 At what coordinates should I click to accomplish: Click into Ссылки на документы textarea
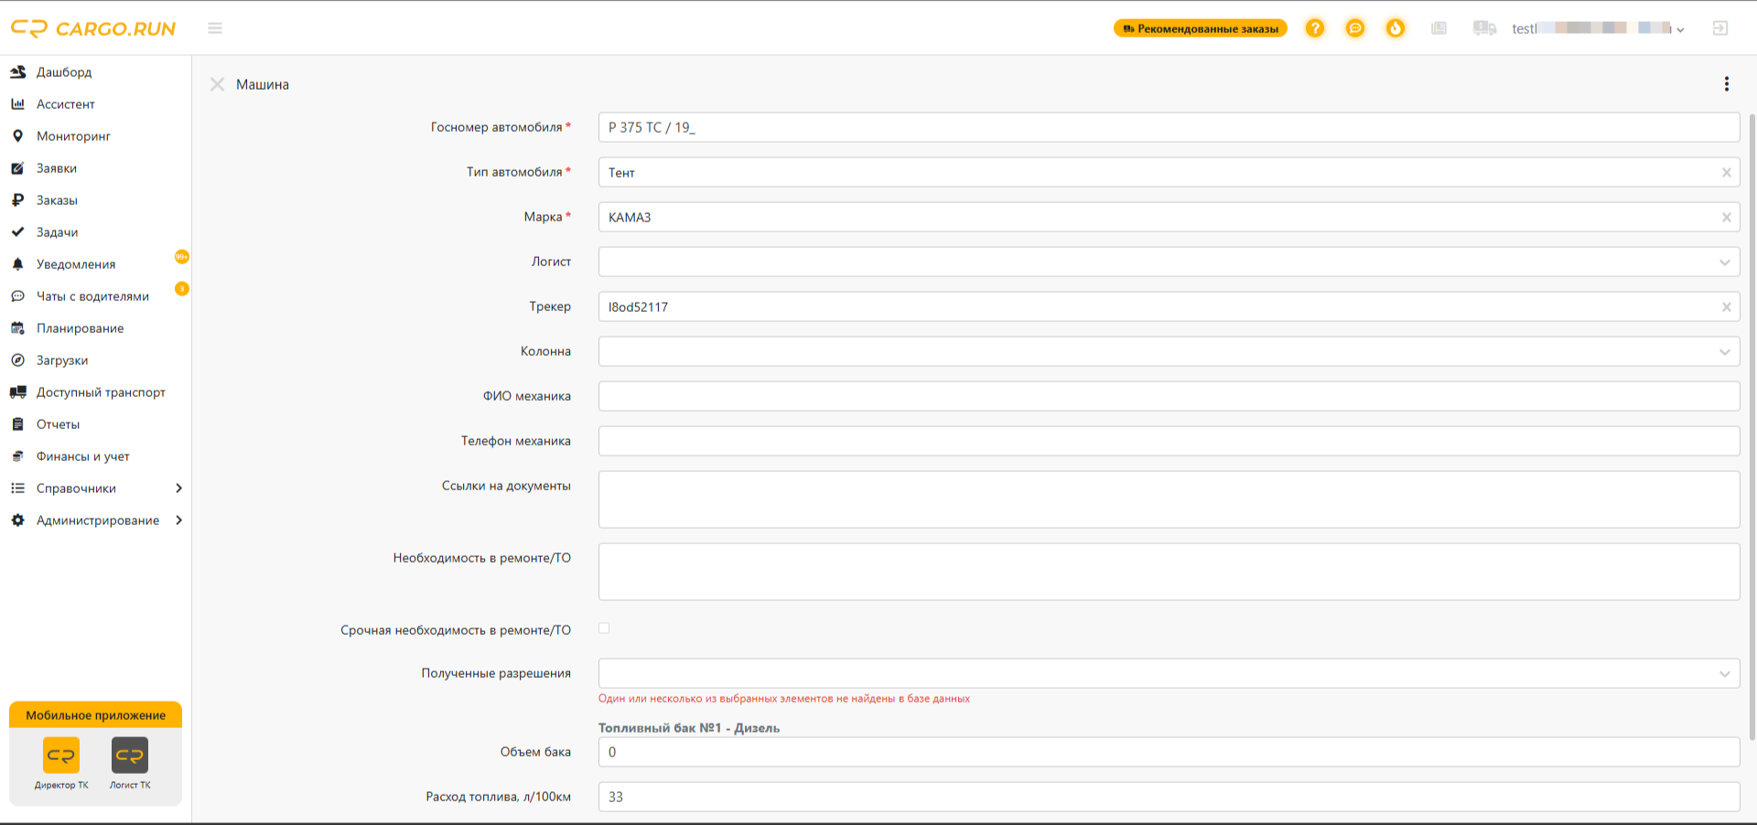pyautogui.click(x=1170, y=499)
